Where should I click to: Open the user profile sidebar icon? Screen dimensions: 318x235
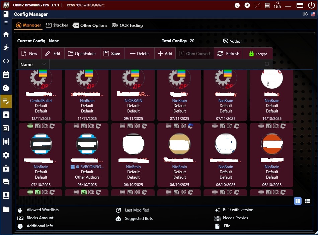(x=6, y=195)
